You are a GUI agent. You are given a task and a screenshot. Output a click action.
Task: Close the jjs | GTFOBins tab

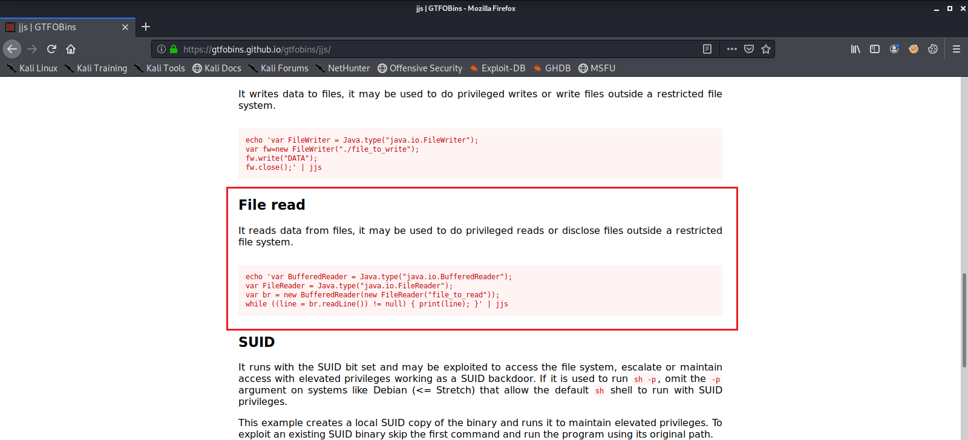(125, 27)
